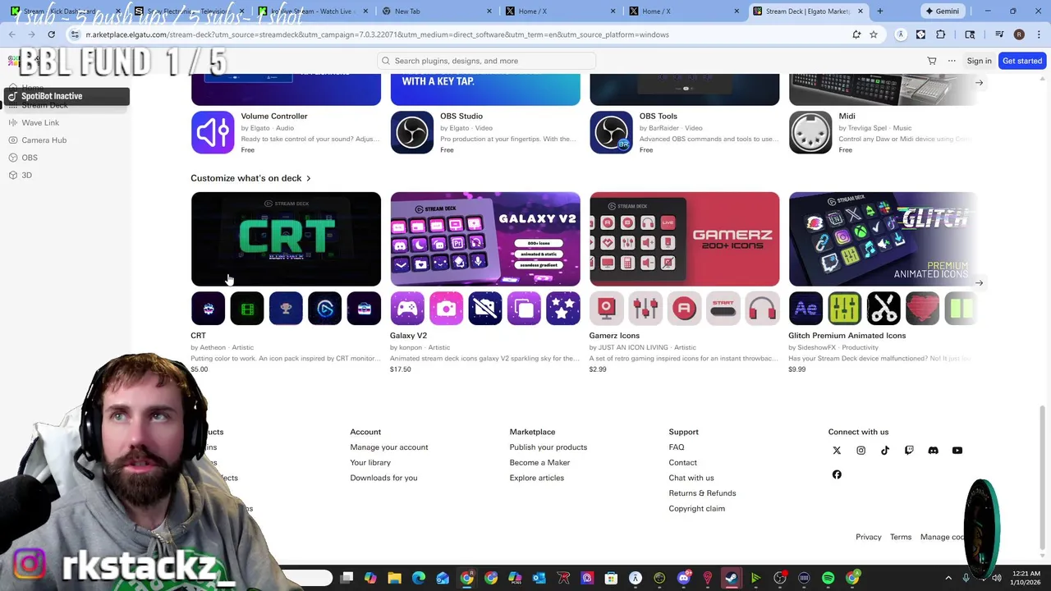Viewport: 1051px width, 591px height.
Task: Open Chrome extensions puzzle icon
Action: coord(941,34)
